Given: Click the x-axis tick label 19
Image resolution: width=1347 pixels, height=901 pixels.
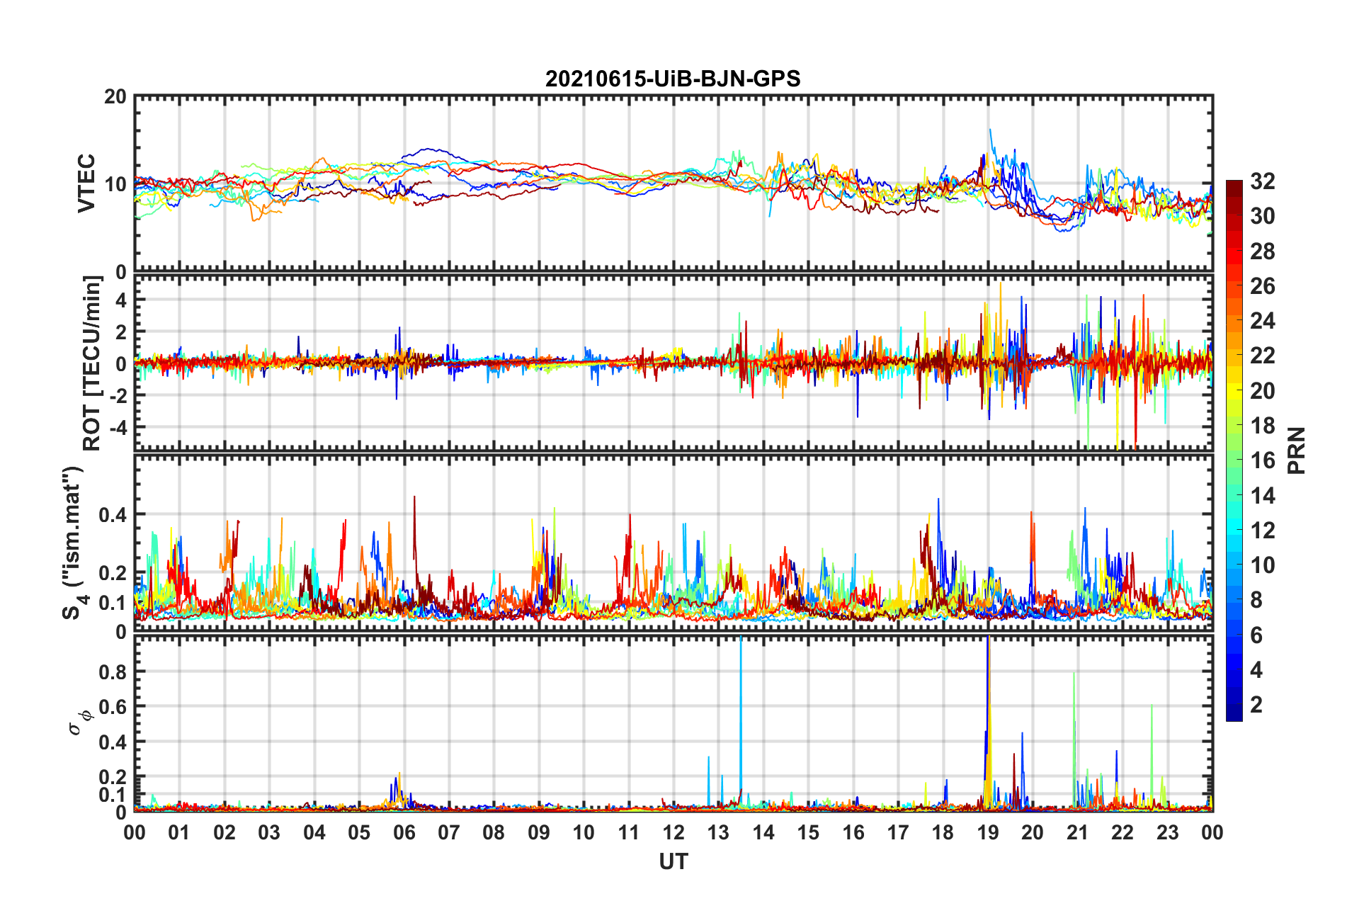Looking at the screenshot, I should click(988, 832).
